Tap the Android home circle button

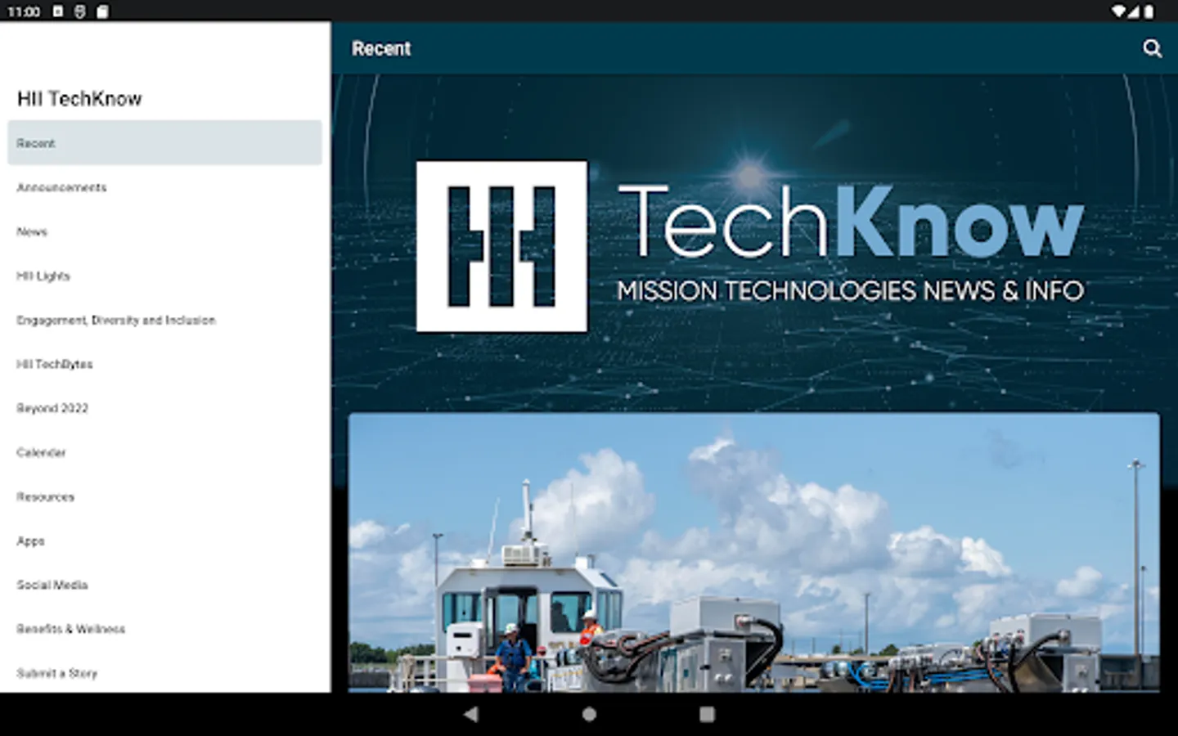point(589,714)
